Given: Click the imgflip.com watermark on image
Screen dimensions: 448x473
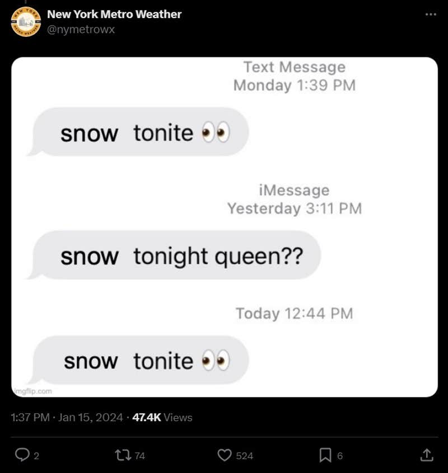Looking at the screenshot, I should 32,391.
